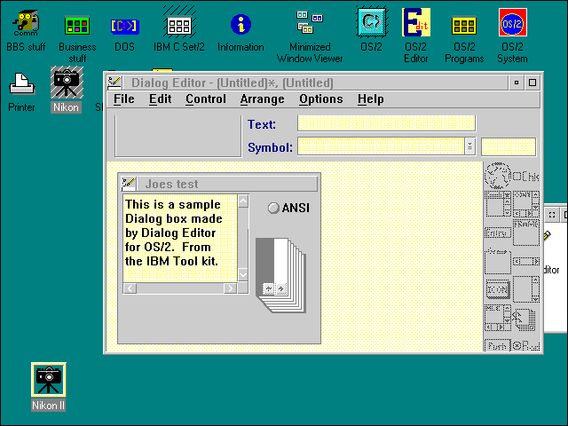Click the sample text scroll-left arrow
Image resolution: width=568 pixels, height=426 pixels.
coord(130,288)
